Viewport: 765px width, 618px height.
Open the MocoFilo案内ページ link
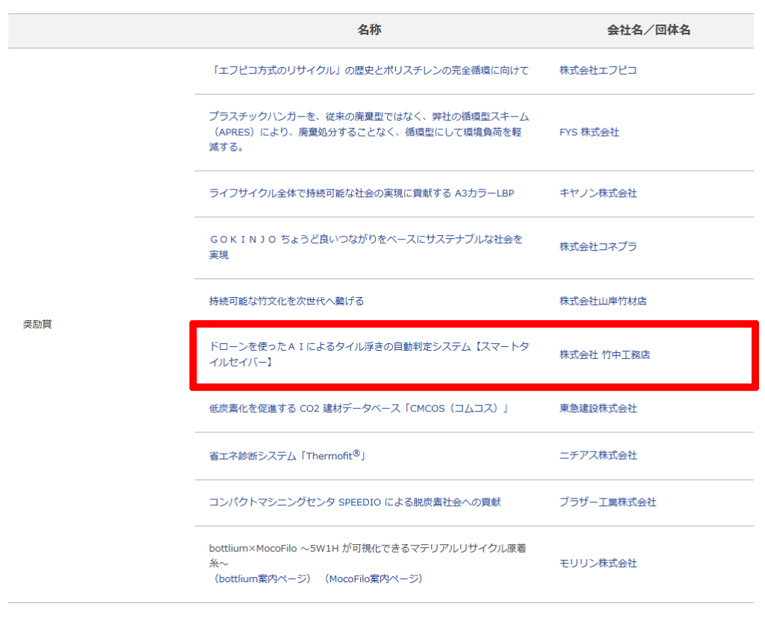(374, 578)
